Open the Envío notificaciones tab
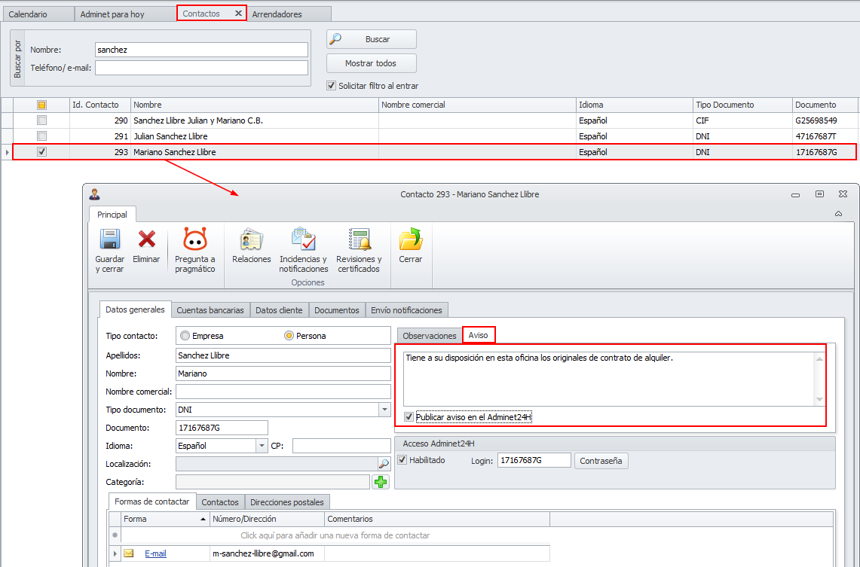Viewport: 860px width, 567px height. (x=406, y=310)
